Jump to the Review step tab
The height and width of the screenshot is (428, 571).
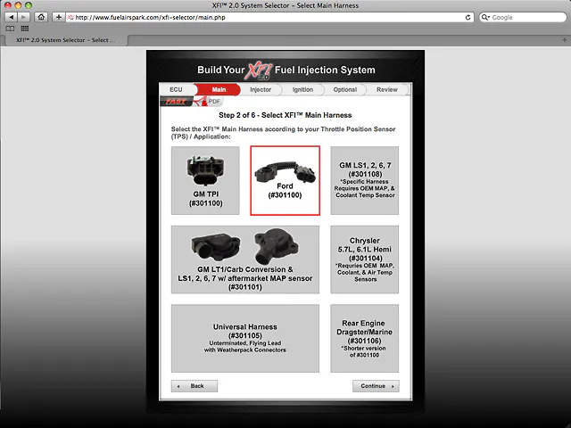[x=386, y=89]
